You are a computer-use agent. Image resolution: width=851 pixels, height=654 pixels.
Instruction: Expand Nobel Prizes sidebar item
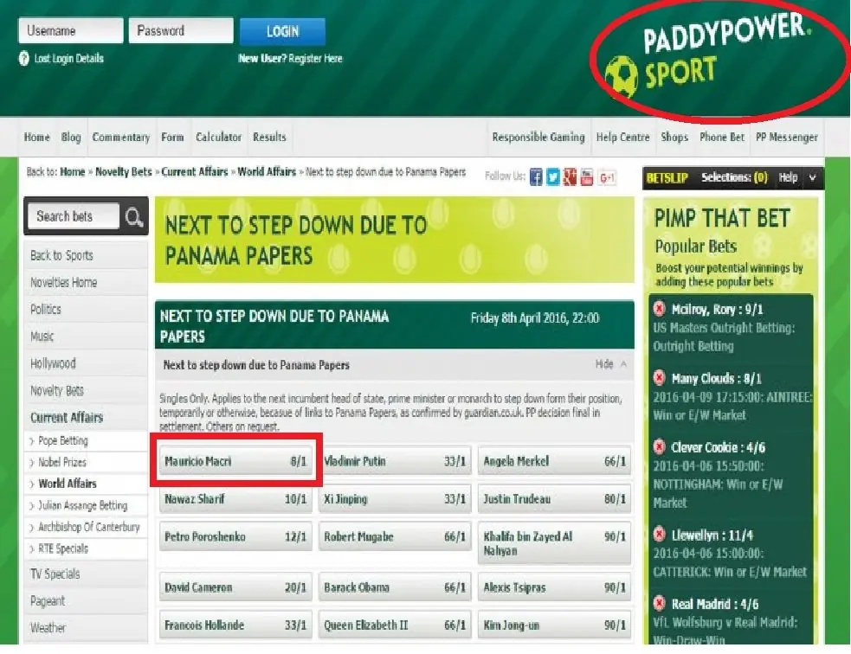pos(32,463)
